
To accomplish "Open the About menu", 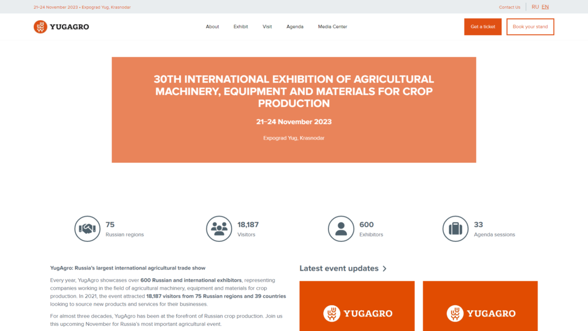I will pyautogui.click(x=212, y=26).
